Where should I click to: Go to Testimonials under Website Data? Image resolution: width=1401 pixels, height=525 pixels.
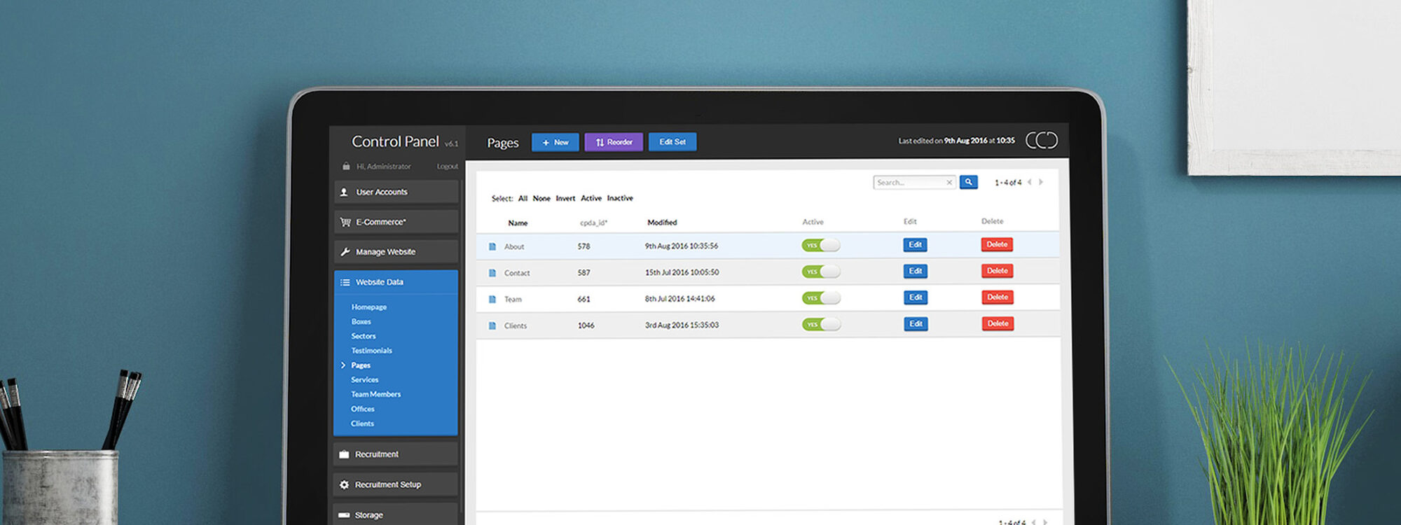tap(372, 351)
